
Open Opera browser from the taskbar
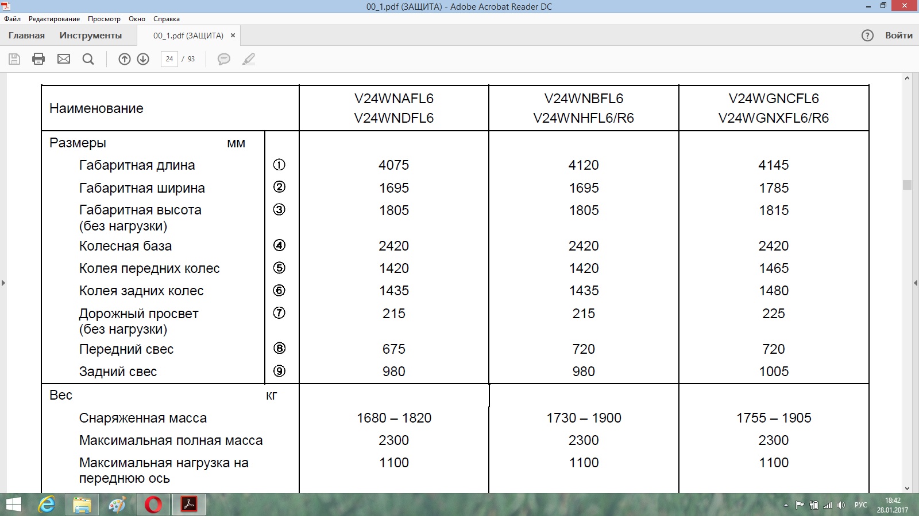tap(153, 505)
